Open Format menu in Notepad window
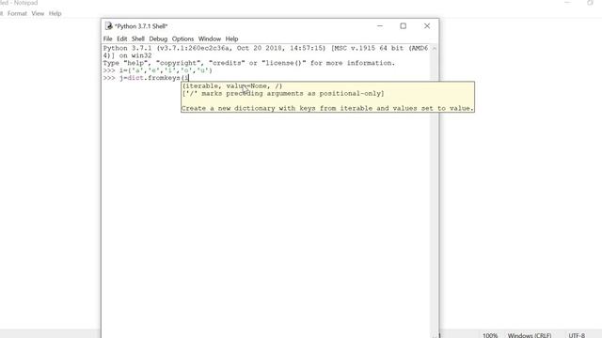 point(17,13)
